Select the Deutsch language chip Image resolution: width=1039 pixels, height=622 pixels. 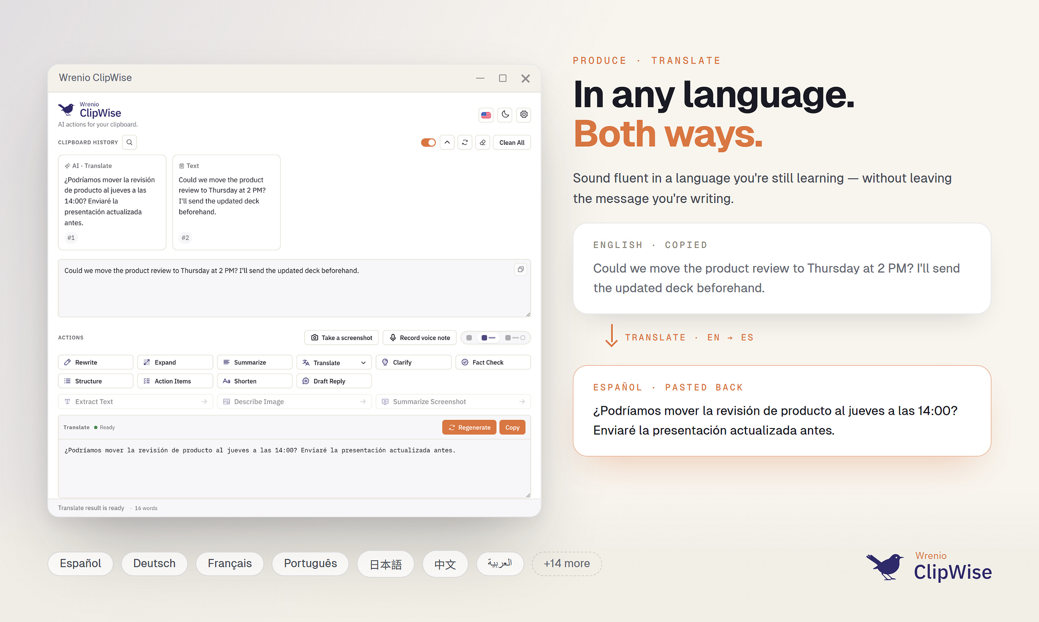coord(154,564)
